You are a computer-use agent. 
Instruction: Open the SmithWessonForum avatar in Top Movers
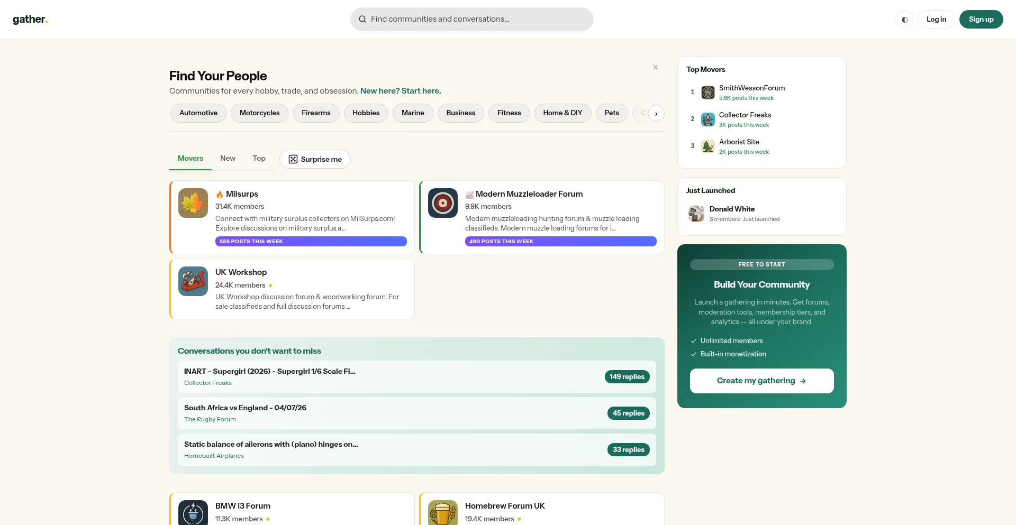(708, 93)
